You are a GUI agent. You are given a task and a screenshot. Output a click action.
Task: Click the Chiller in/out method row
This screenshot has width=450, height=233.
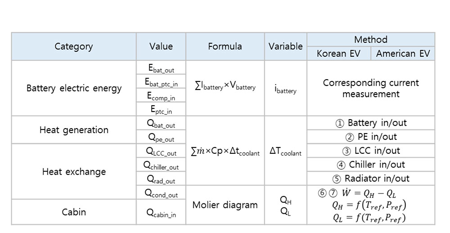370,165
